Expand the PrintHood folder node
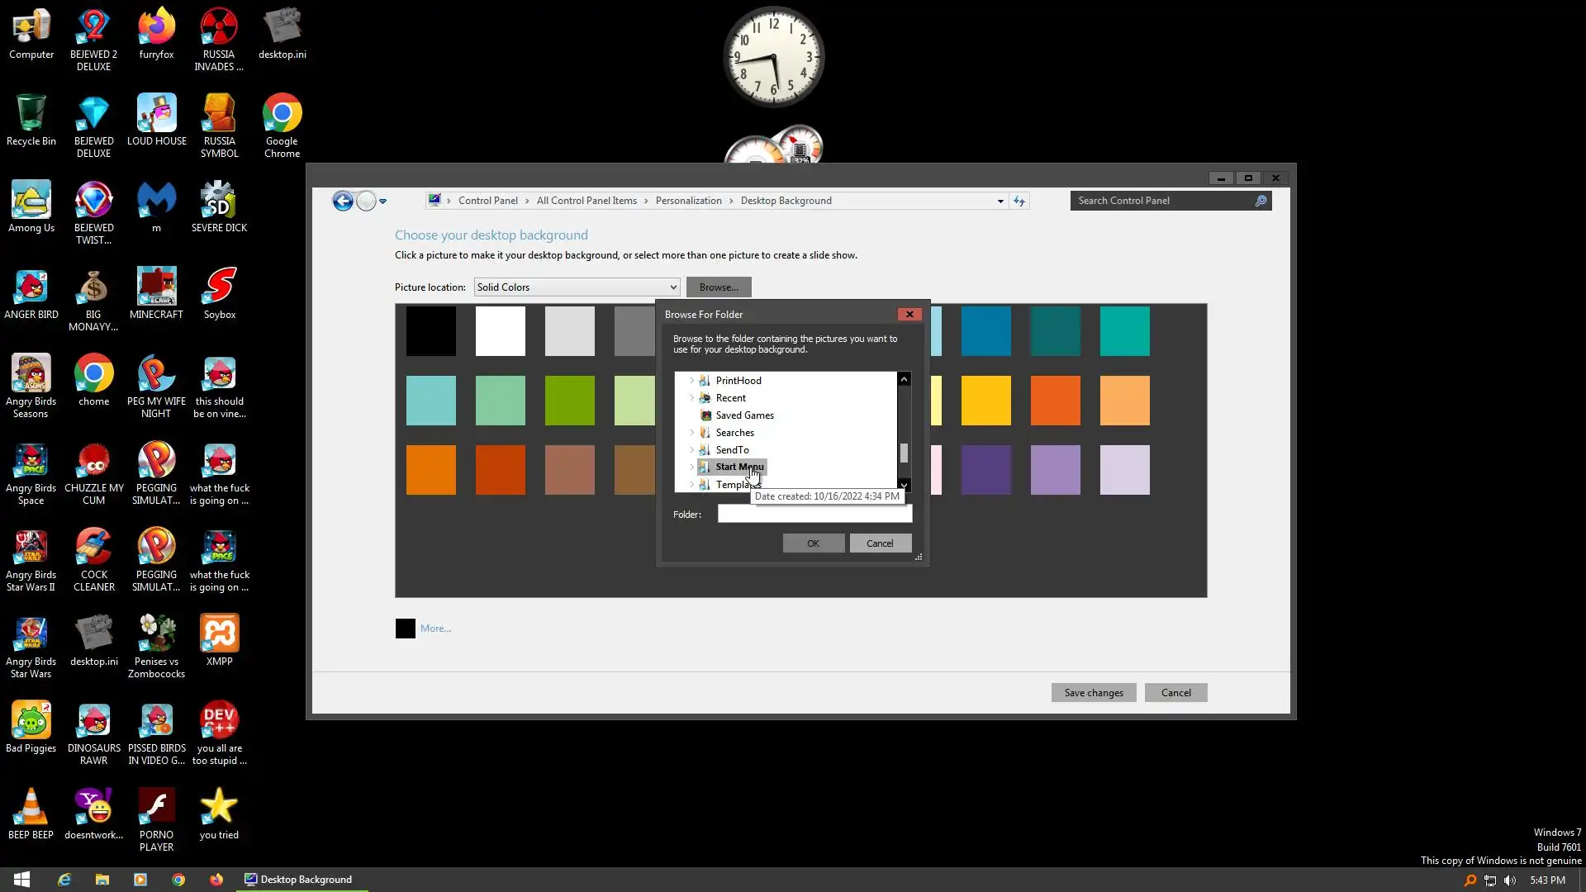The height and width of the screenshot is (892, 1586). pos(692,381)
